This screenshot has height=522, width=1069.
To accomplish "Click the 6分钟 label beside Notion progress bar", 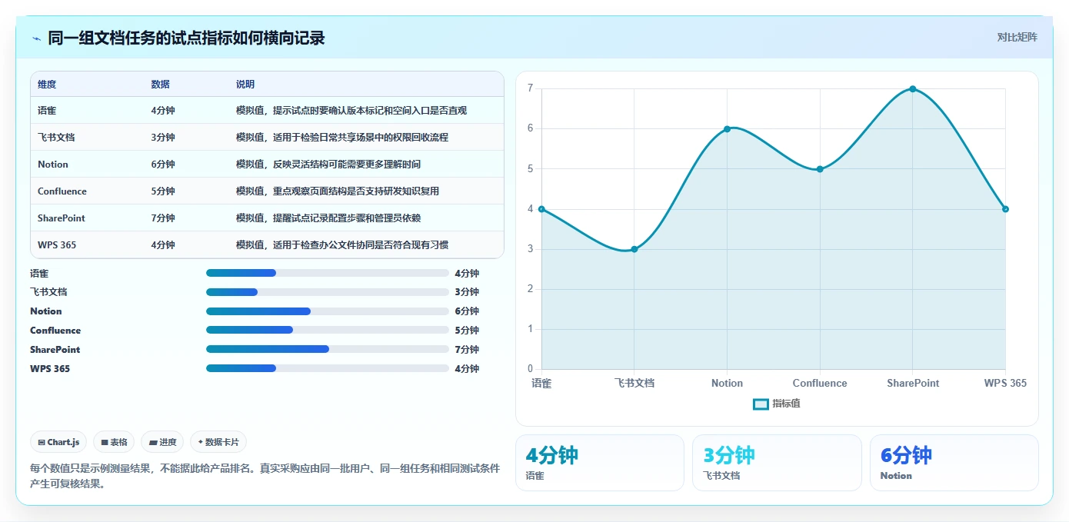I will 467,311.
